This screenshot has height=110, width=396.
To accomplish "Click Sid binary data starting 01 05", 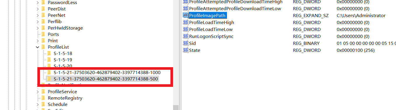I will pyautogui.click(x=366, y=43).
